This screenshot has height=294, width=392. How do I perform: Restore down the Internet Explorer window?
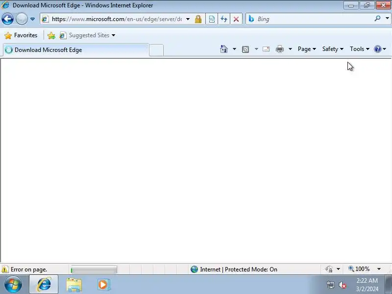coord(367,5)
